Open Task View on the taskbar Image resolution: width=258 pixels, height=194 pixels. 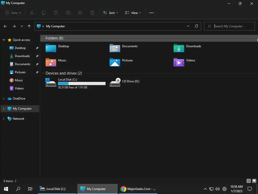click(x=30, y=189)
